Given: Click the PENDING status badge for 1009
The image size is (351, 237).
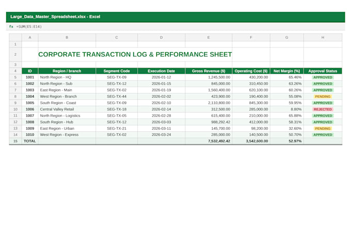Looking at the screenshot, I should click(x=323, y=129).
